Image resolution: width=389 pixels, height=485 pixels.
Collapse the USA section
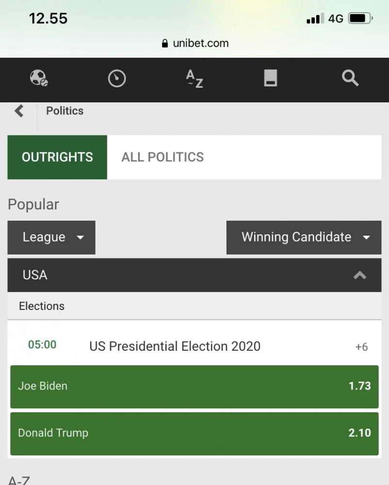(x=359, y=275)
